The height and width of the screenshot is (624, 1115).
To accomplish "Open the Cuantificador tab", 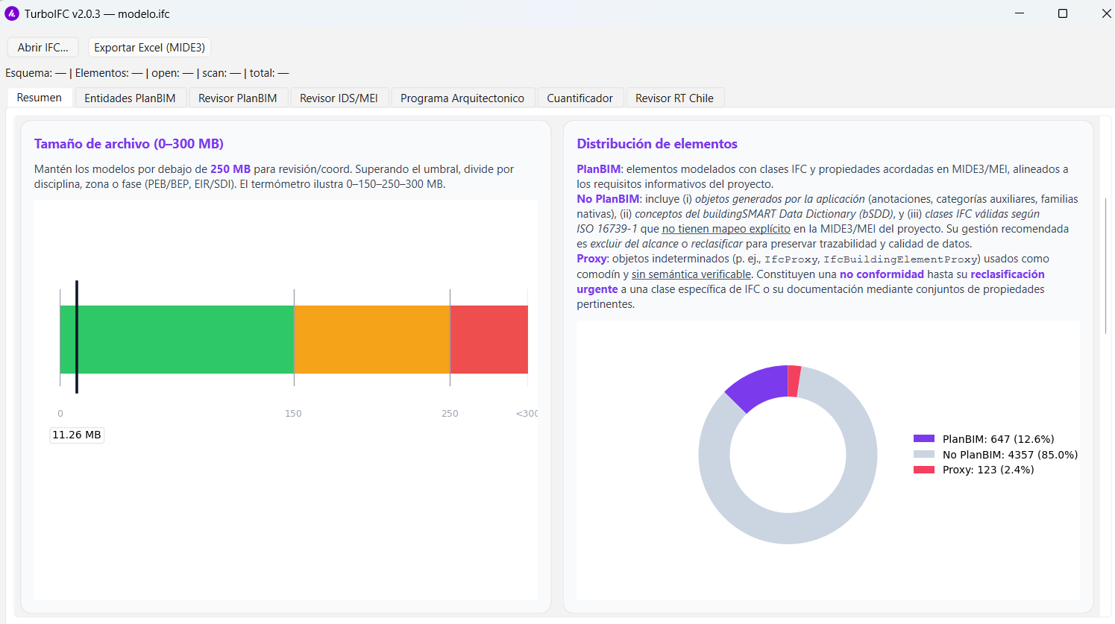I will click(580, 98).
